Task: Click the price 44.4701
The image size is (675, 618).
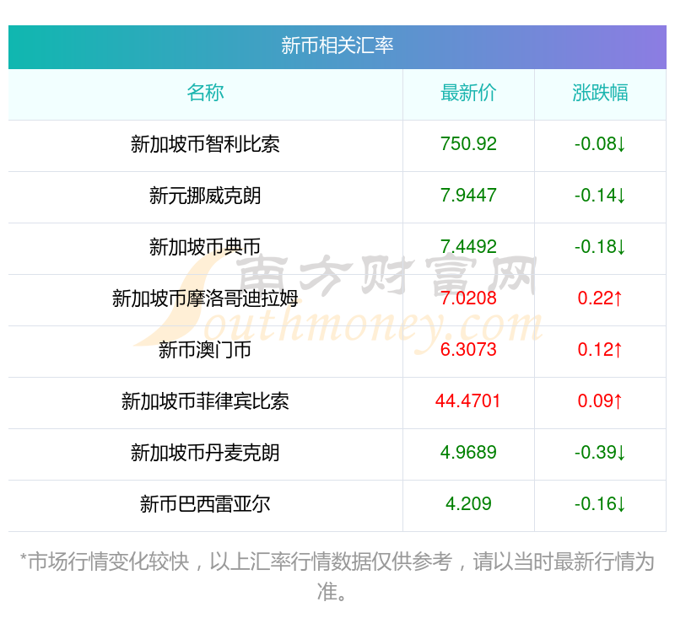Action: 468,400
